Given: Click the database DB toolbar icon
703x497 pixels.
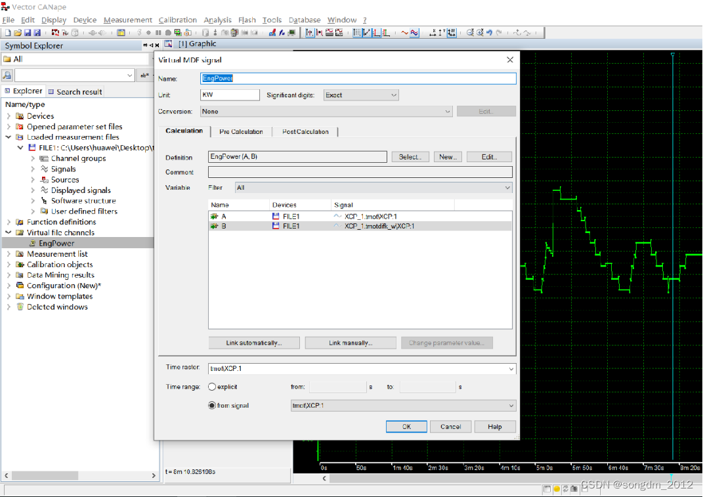Looking at the screenshot, I should pyautogui.click(x=75, y=32).
